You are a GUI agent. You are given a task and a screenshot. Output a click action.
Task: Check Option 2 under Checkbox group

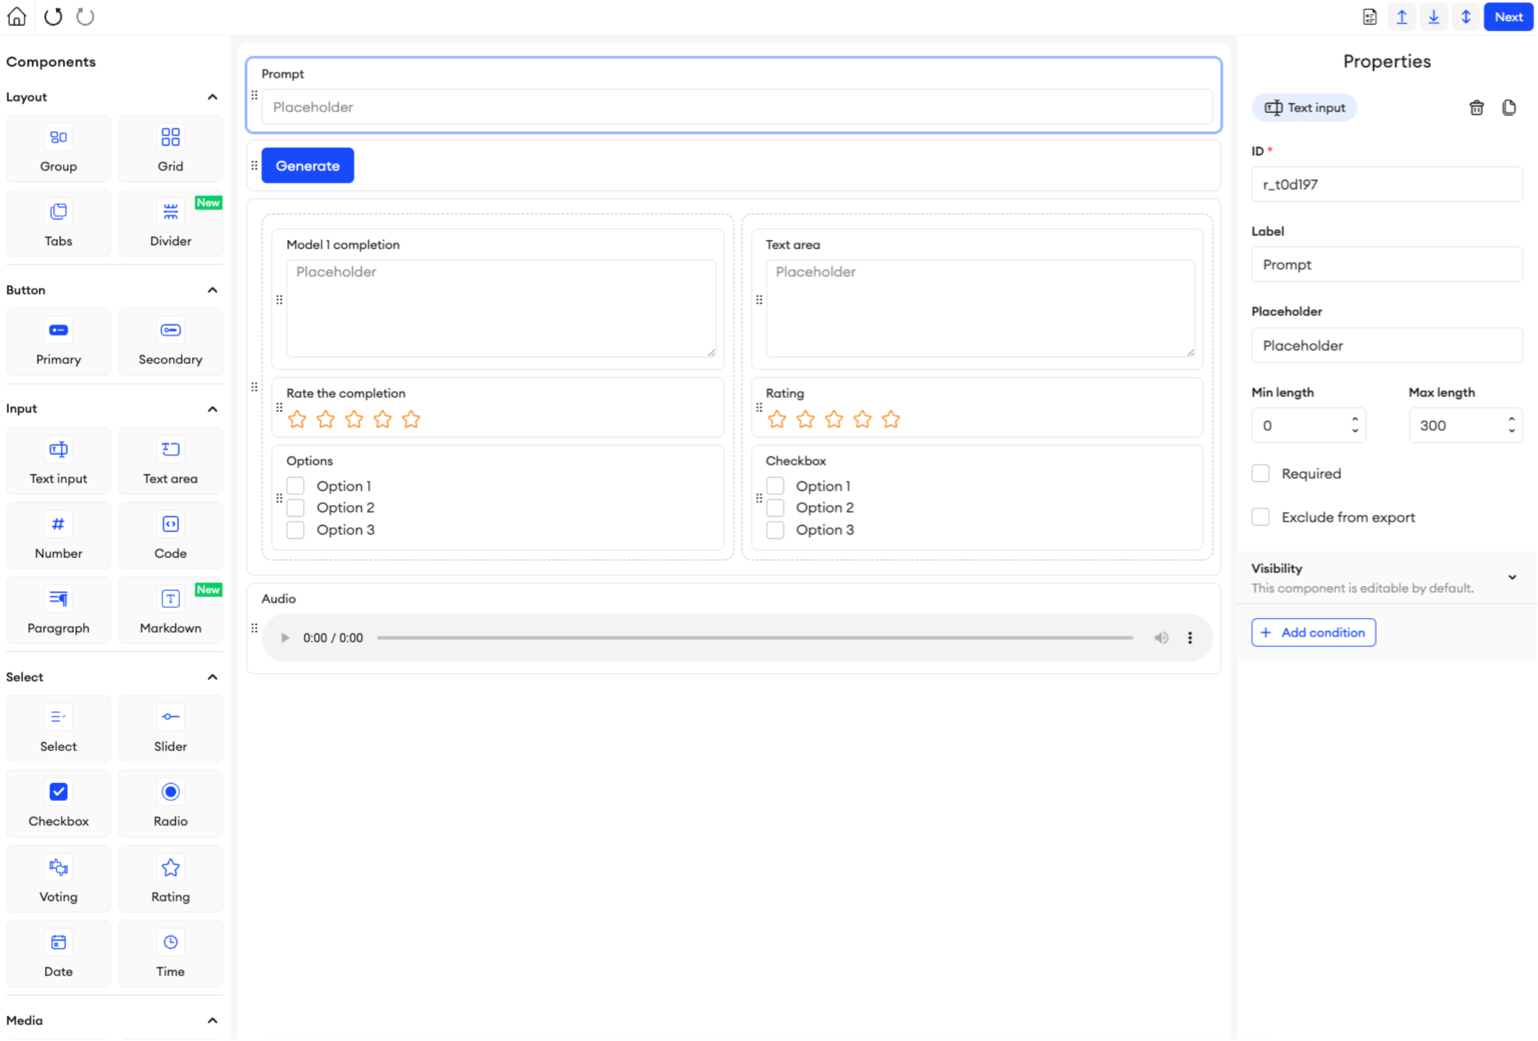(775, 507)
